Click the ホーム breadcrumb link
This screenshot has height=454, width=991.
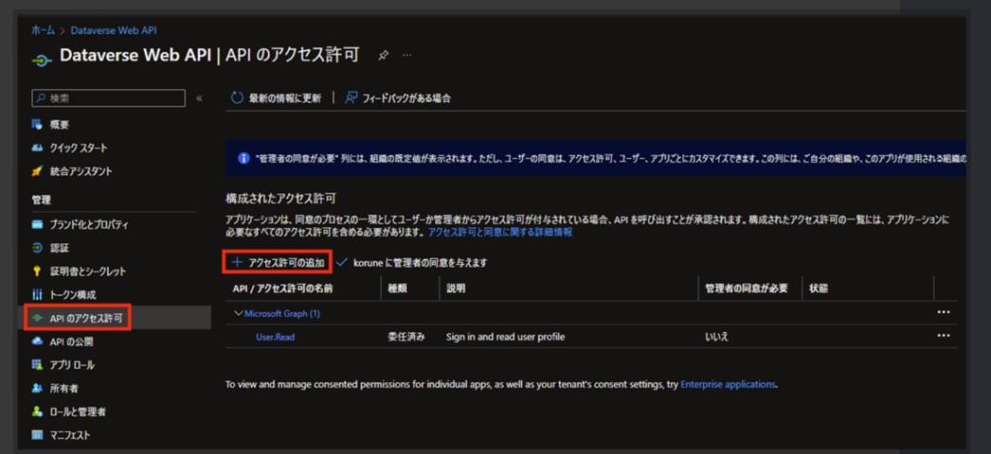click(x=43, y=29)
